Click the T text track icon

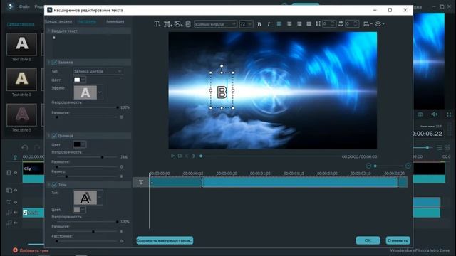141,182
